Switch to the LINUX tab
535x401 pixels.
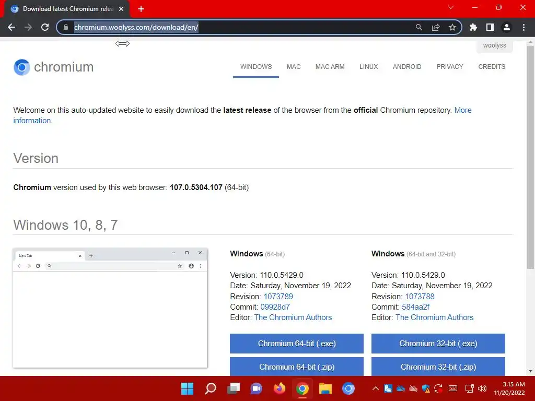[x=368, y=67]
